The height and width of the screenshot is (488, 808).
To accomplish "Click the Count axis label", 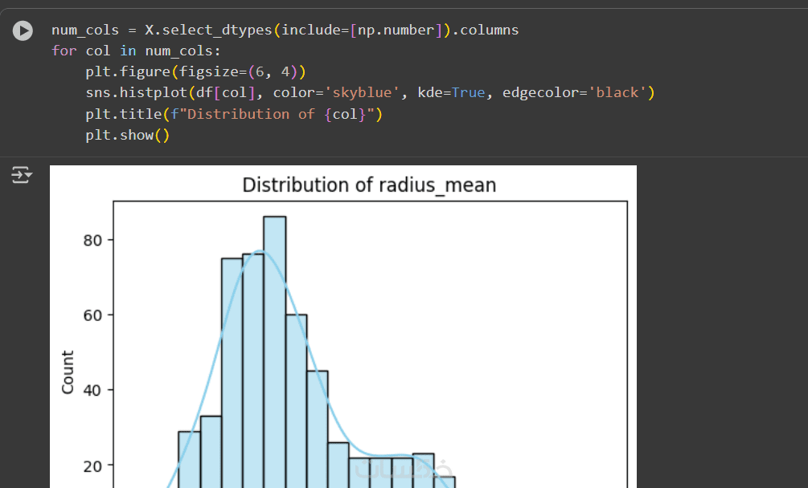I will pyautogui.click(x=68, y=372).
